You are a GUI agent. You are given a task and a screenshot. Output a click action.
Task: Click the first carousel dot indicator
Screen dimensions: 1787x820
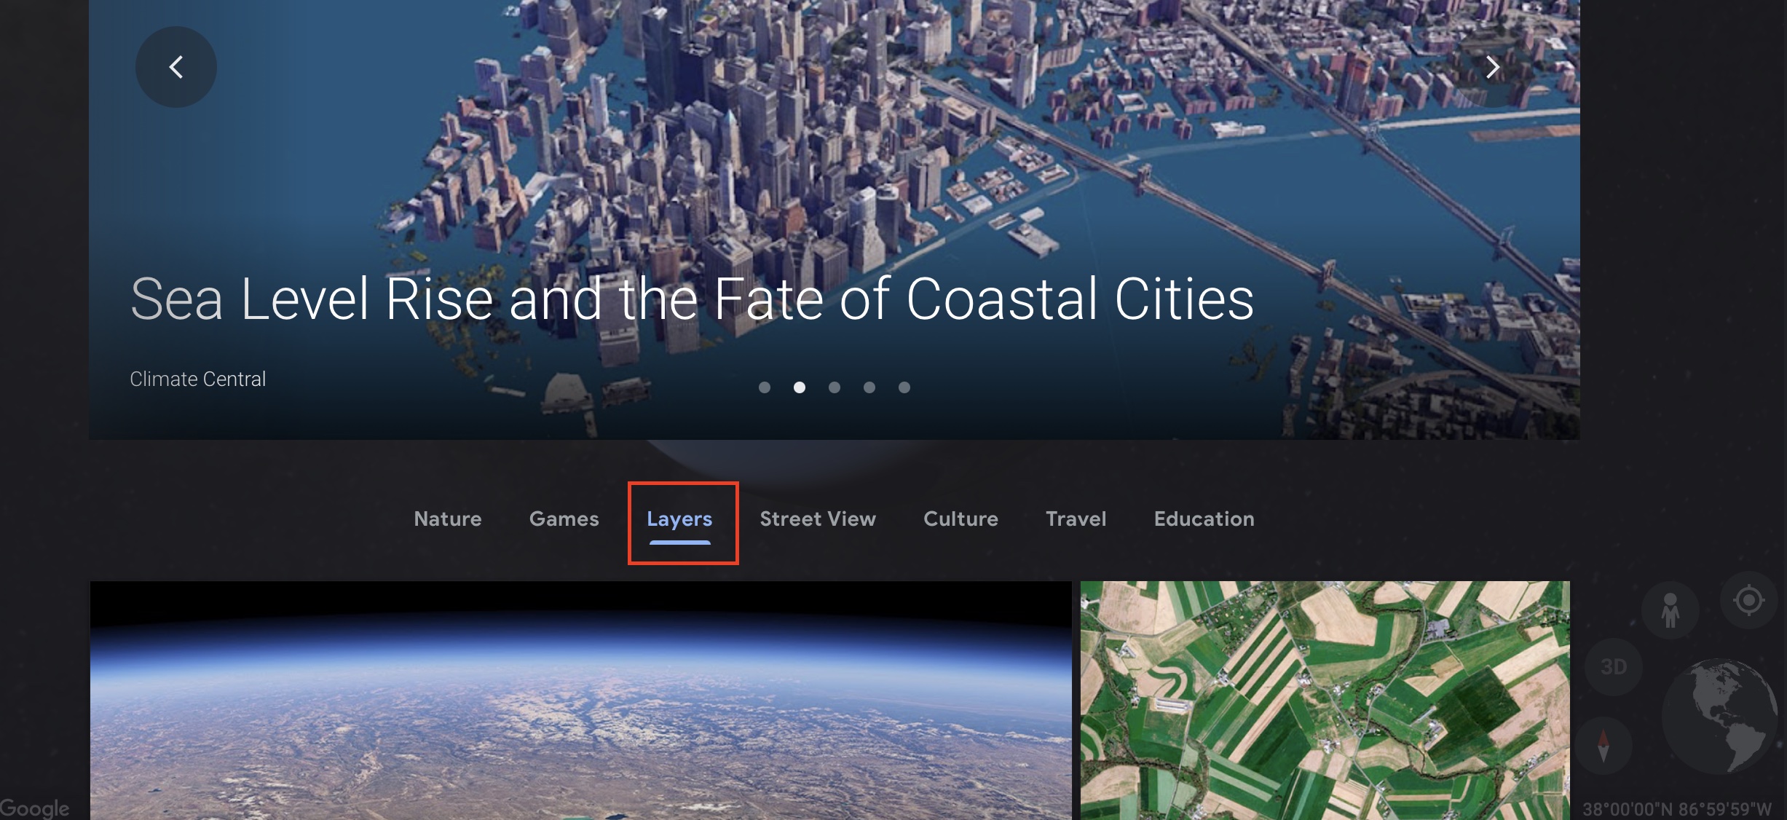764,387
